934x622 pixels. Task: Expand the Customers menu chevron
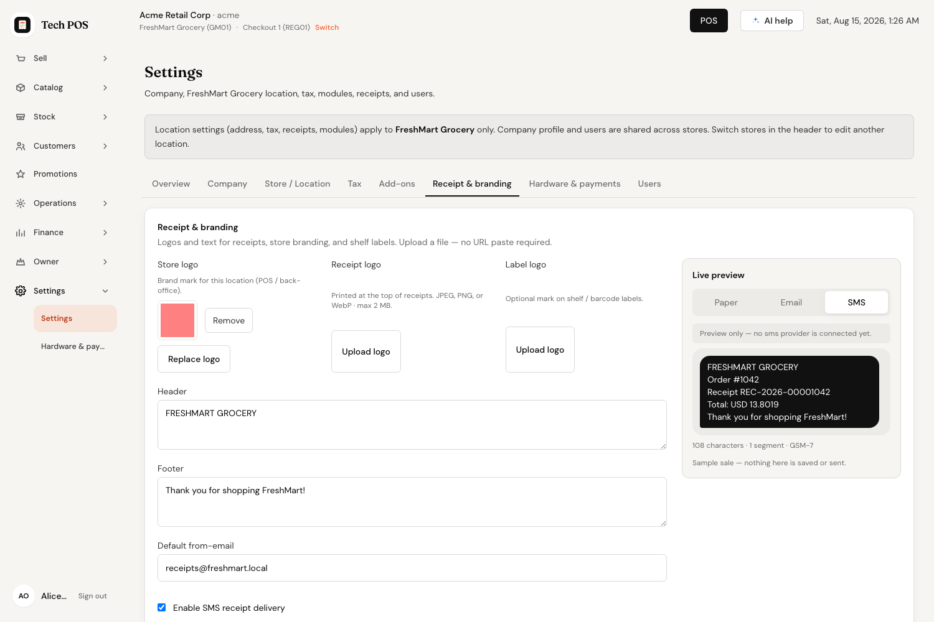[x=105, y=146]
